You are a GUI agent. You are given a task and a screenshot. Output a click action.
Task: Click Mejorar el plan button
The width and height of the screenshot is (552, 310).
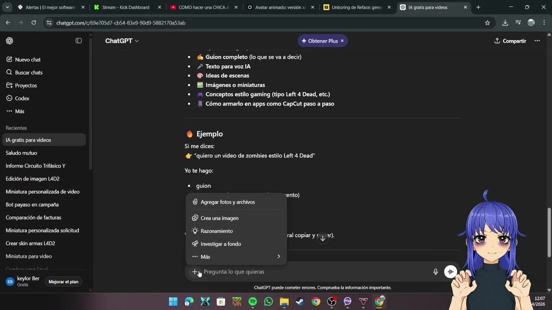[63, 282]
